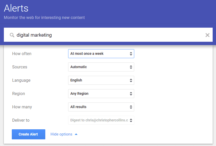The image size is (216, 146).
Task: Expand the 'Any Region' dropdown
Action: pyautogui.click(x=101, y=94)
